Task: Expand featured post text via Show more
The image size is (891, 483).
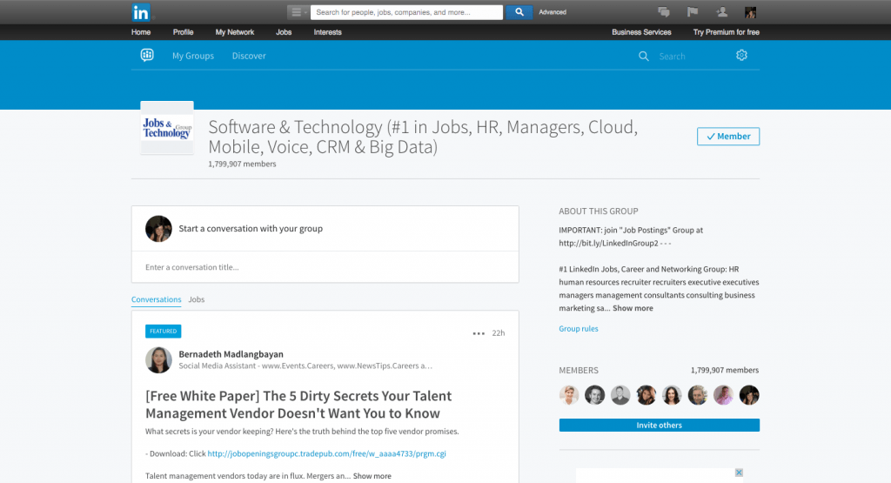Action: click(x=372, y=476)
